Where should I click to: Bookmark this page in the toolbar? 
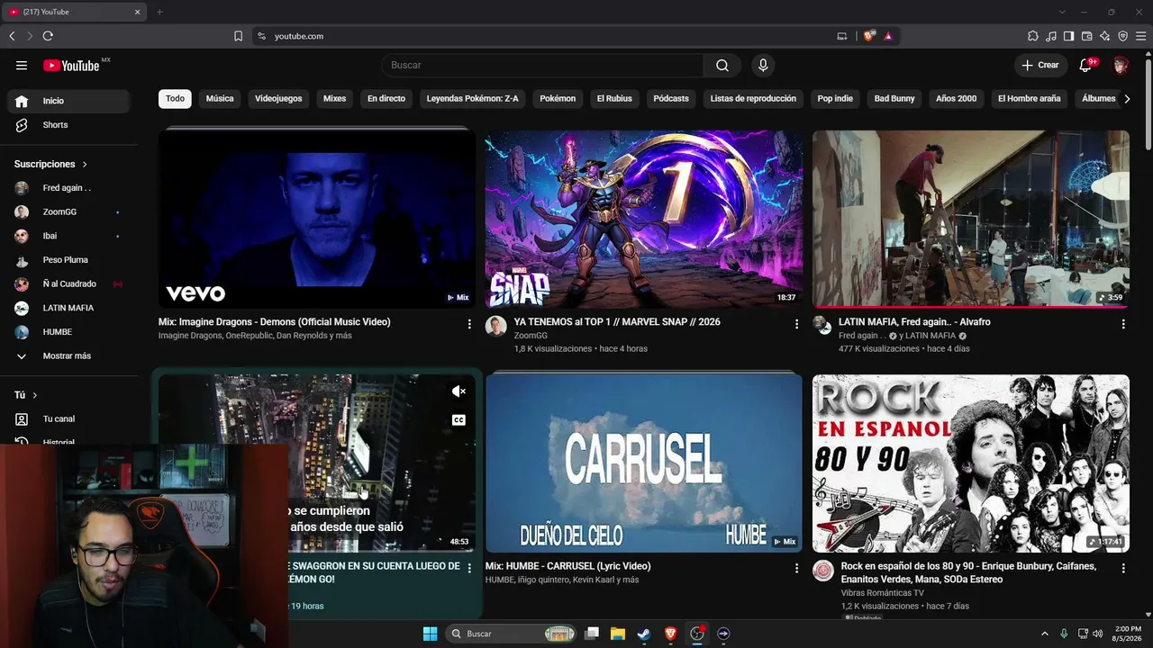tap(238, 36)
